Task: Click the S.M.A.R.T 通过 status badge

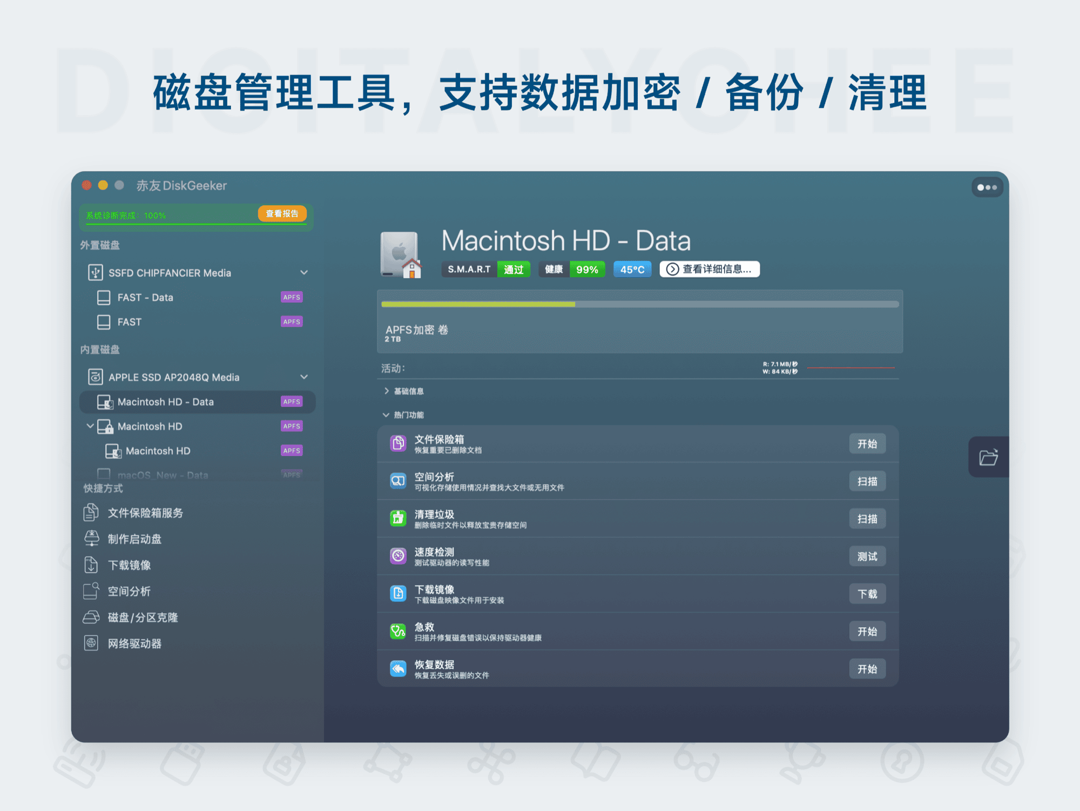Action: point(485,269)
